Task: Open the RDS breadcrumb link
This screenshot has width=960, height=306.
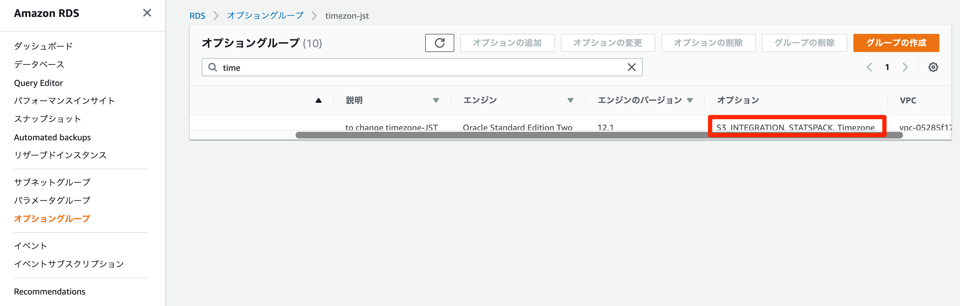Action: [197, 16]
